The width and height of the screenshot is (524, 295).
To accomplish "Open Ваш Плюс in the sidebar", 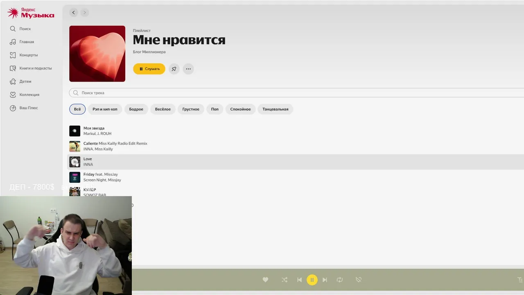I will [29, 108].
